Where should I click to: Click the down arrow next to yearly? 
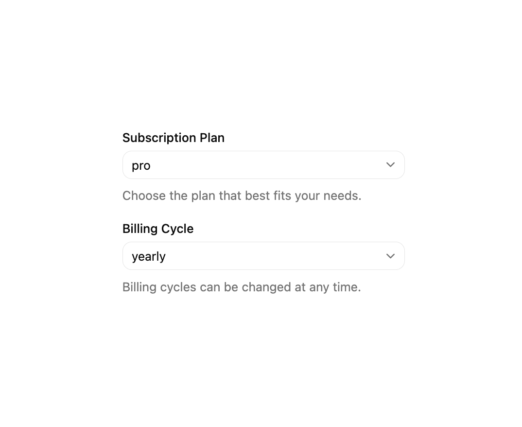pos(390,256)
